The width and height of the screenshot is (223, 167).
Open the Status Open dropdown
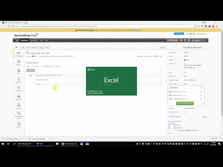[x=186, y=56]
